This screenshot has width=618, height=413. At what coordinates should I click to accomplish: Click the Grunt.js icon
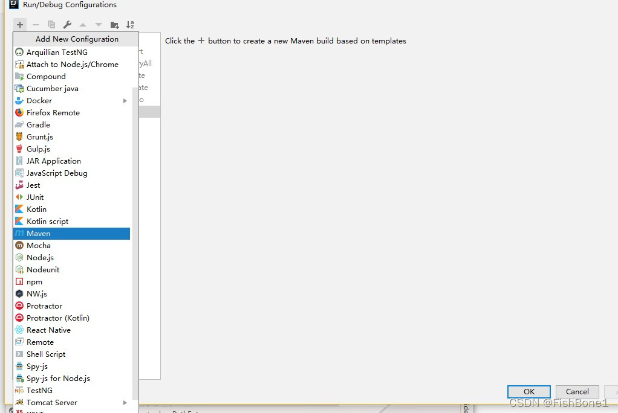pyautogui.click(x=19, y=137)
